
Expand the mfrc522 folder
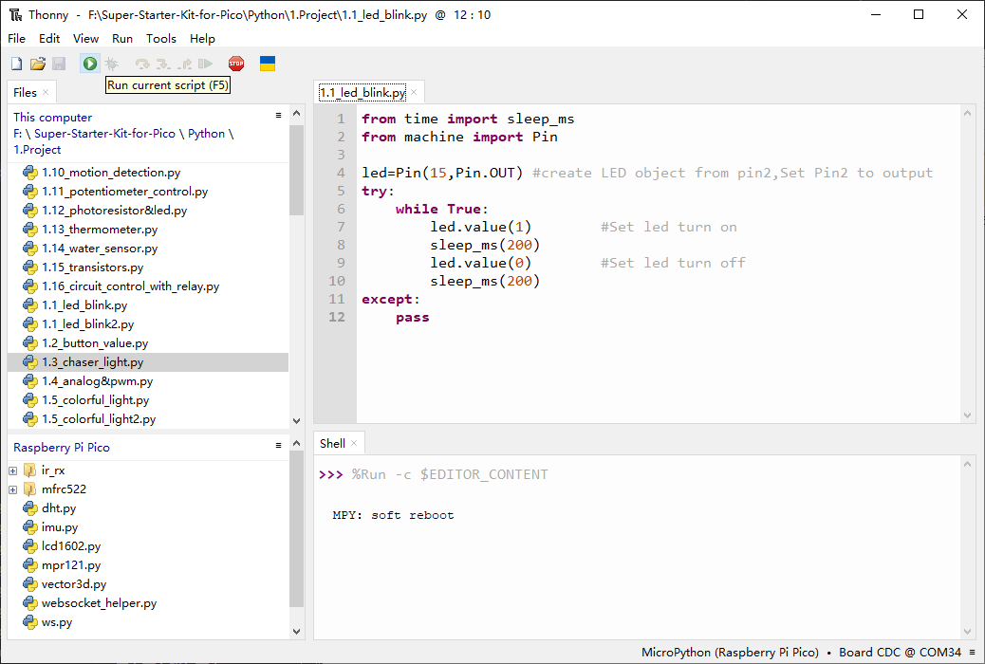(x=12, y=489)
